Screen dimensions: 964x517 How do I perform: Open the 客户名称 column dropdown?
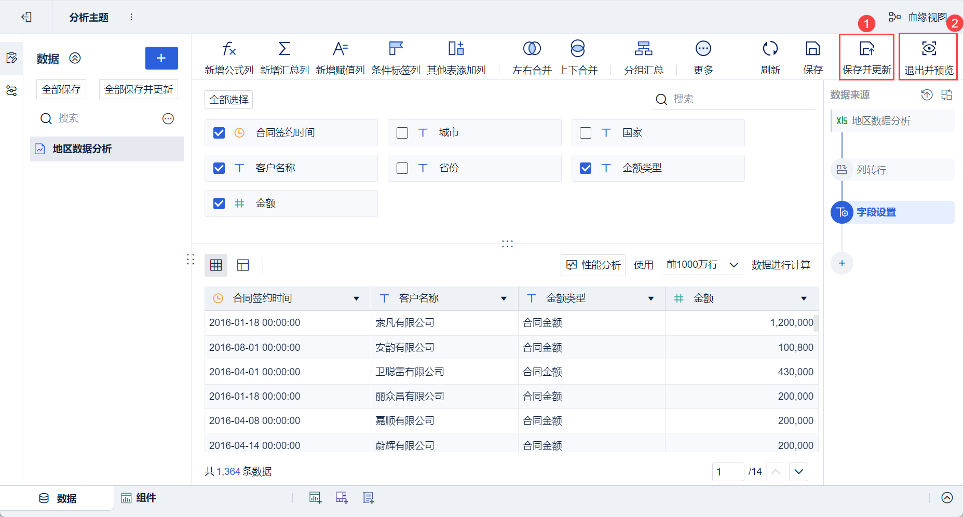(504, 298)
